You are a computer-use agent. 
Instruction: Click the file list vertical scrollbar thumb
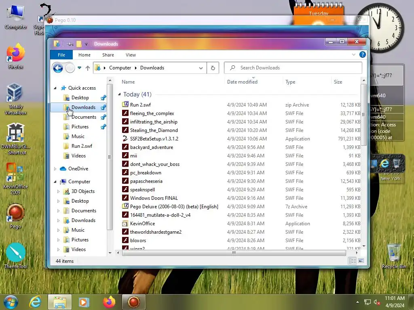pos(363,115)
